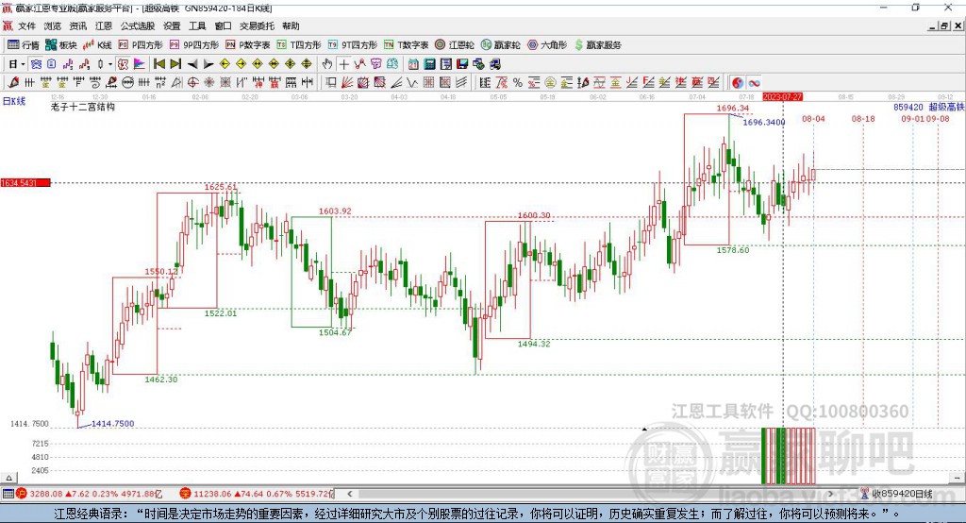Toggle the highlighted red 权 icon
The image size is (966, 523).
pos(124,64)
